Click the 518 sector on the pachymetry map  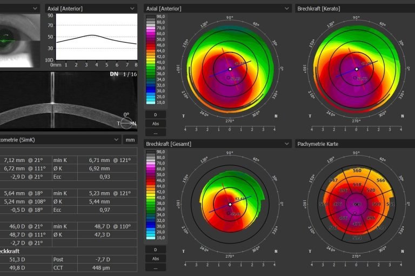(x=357, y=184)
